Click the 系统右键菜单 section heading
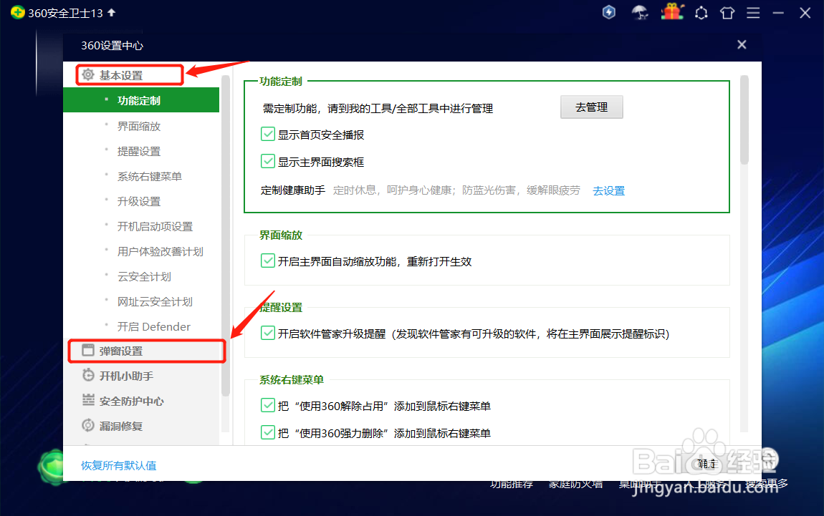The image size is (824, 516). click(292, 379)
